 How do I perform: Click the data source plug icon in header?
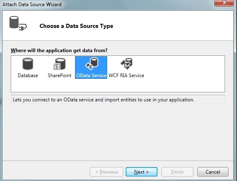[x=18, y=23]
